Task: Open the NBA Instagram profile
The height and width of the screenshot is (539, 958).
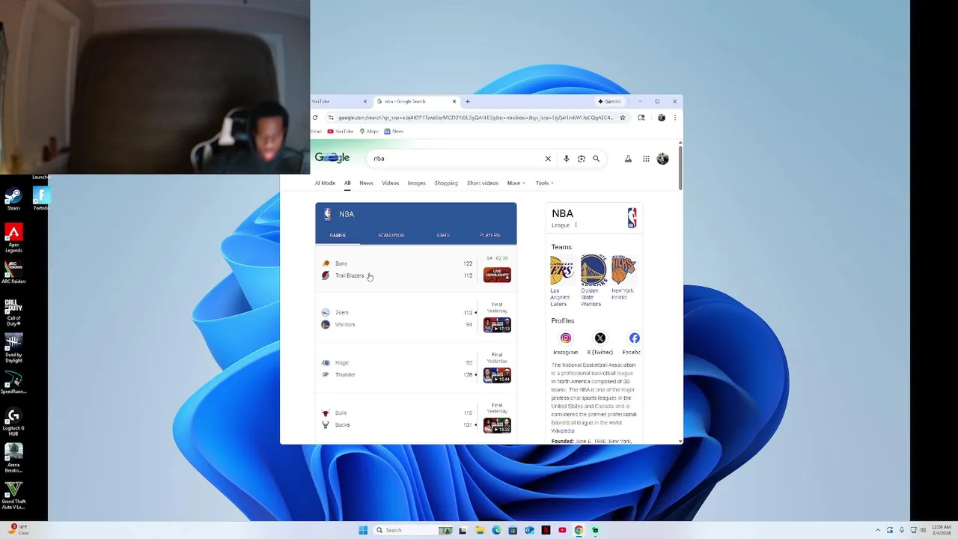Action: 566,338
